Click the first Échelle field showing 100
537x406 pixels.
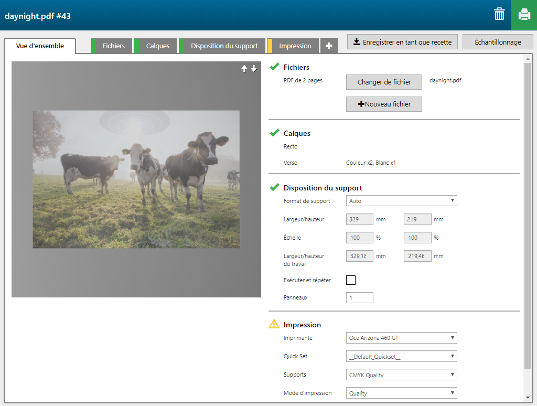tap(360, 238)
